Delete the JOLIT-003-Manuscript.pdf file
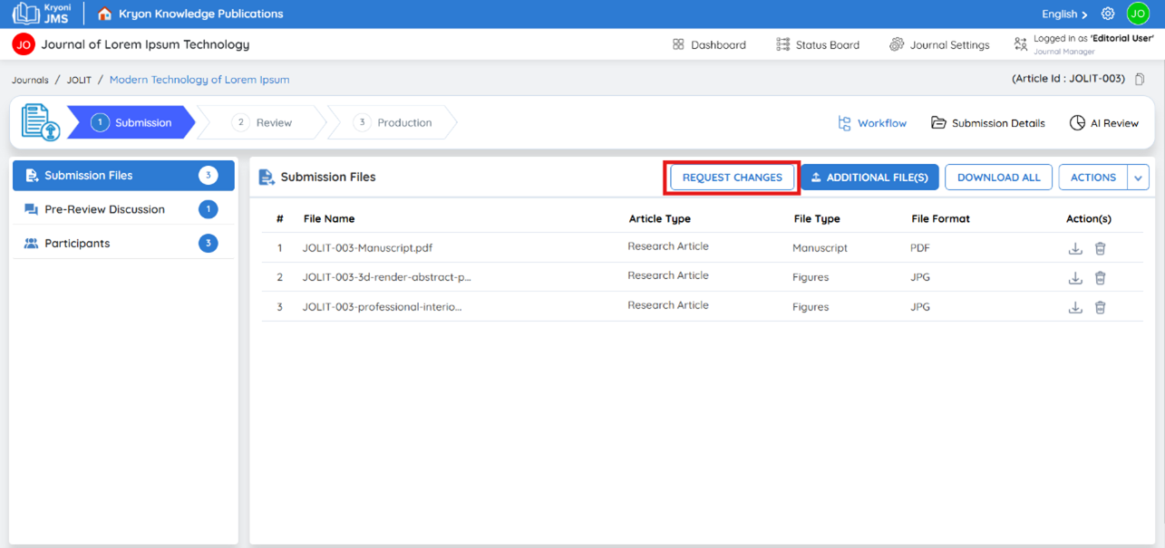1165x548 pixels. click(x=1100, y=248)
